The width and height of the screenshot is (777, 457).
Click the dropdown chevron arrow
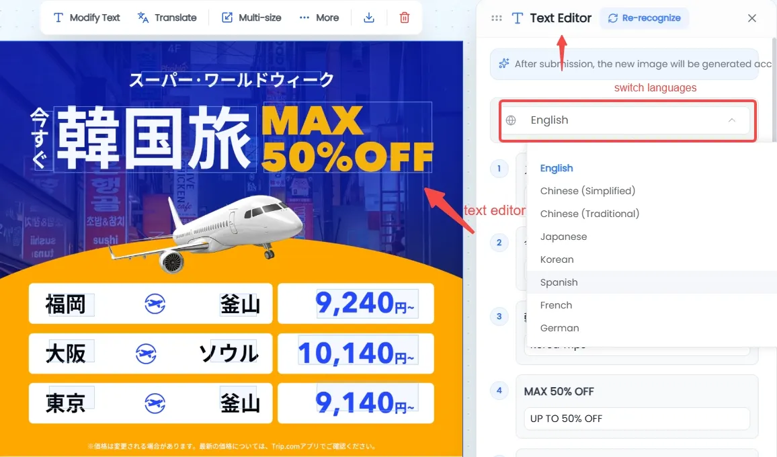[732, 120]
